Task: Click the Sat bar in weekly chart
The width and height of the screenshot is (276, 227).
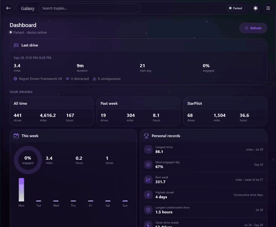Action: pyautogui.click(x=108, y=201)
